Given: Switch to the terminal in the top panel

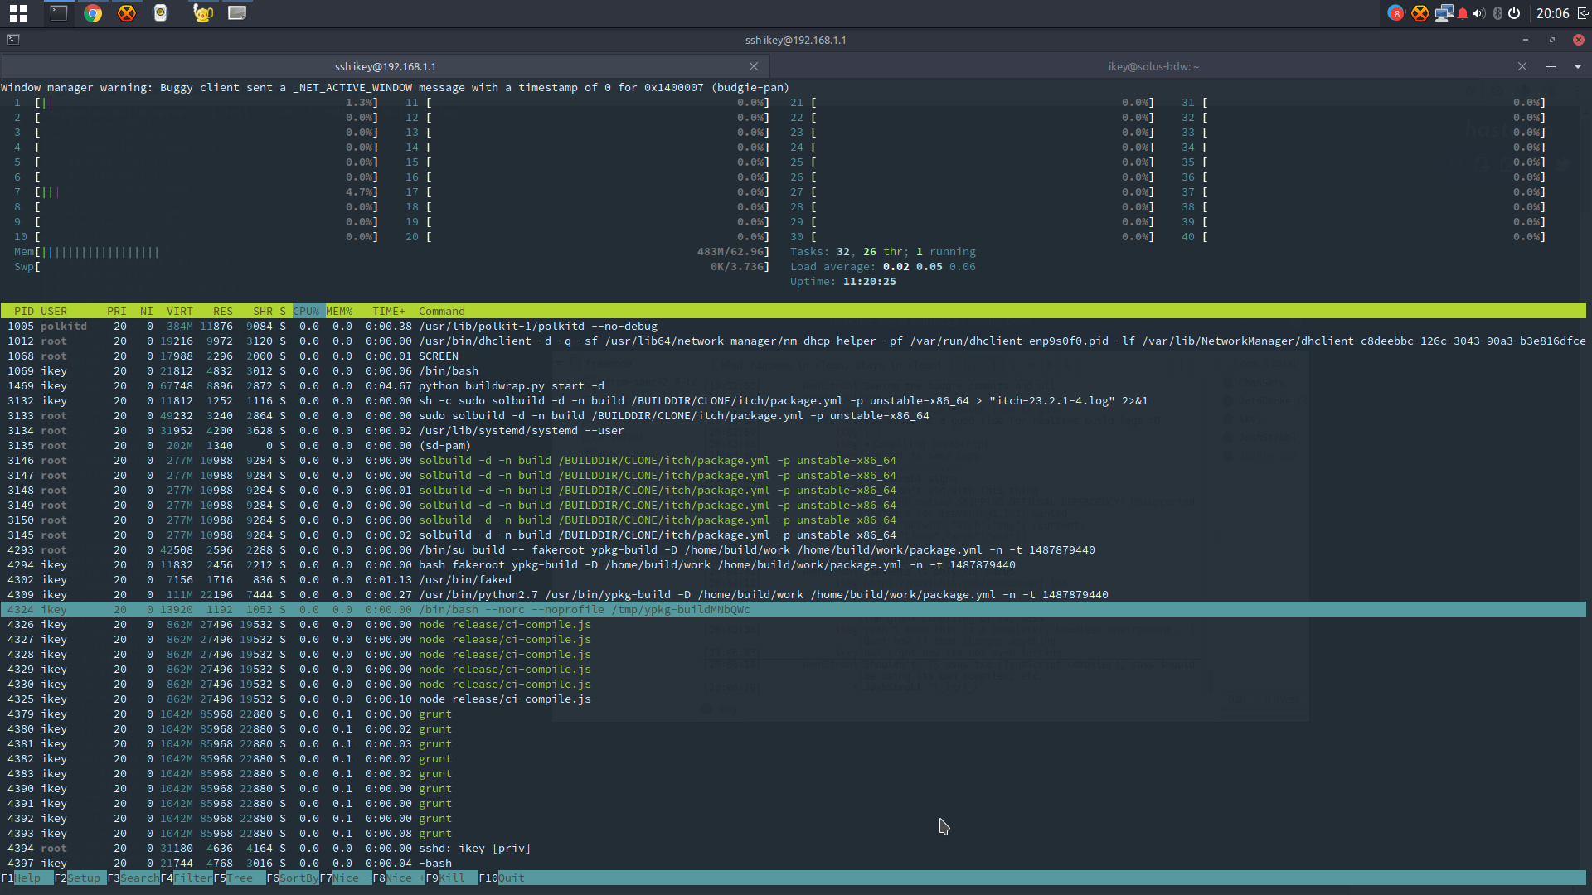Looking at the screenshot, I should (59, 13).
